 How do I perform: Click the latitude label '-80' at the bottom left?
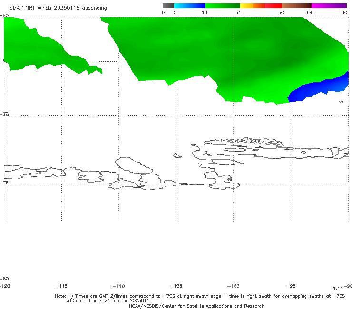pyautogui.click(x=4, y=279)
